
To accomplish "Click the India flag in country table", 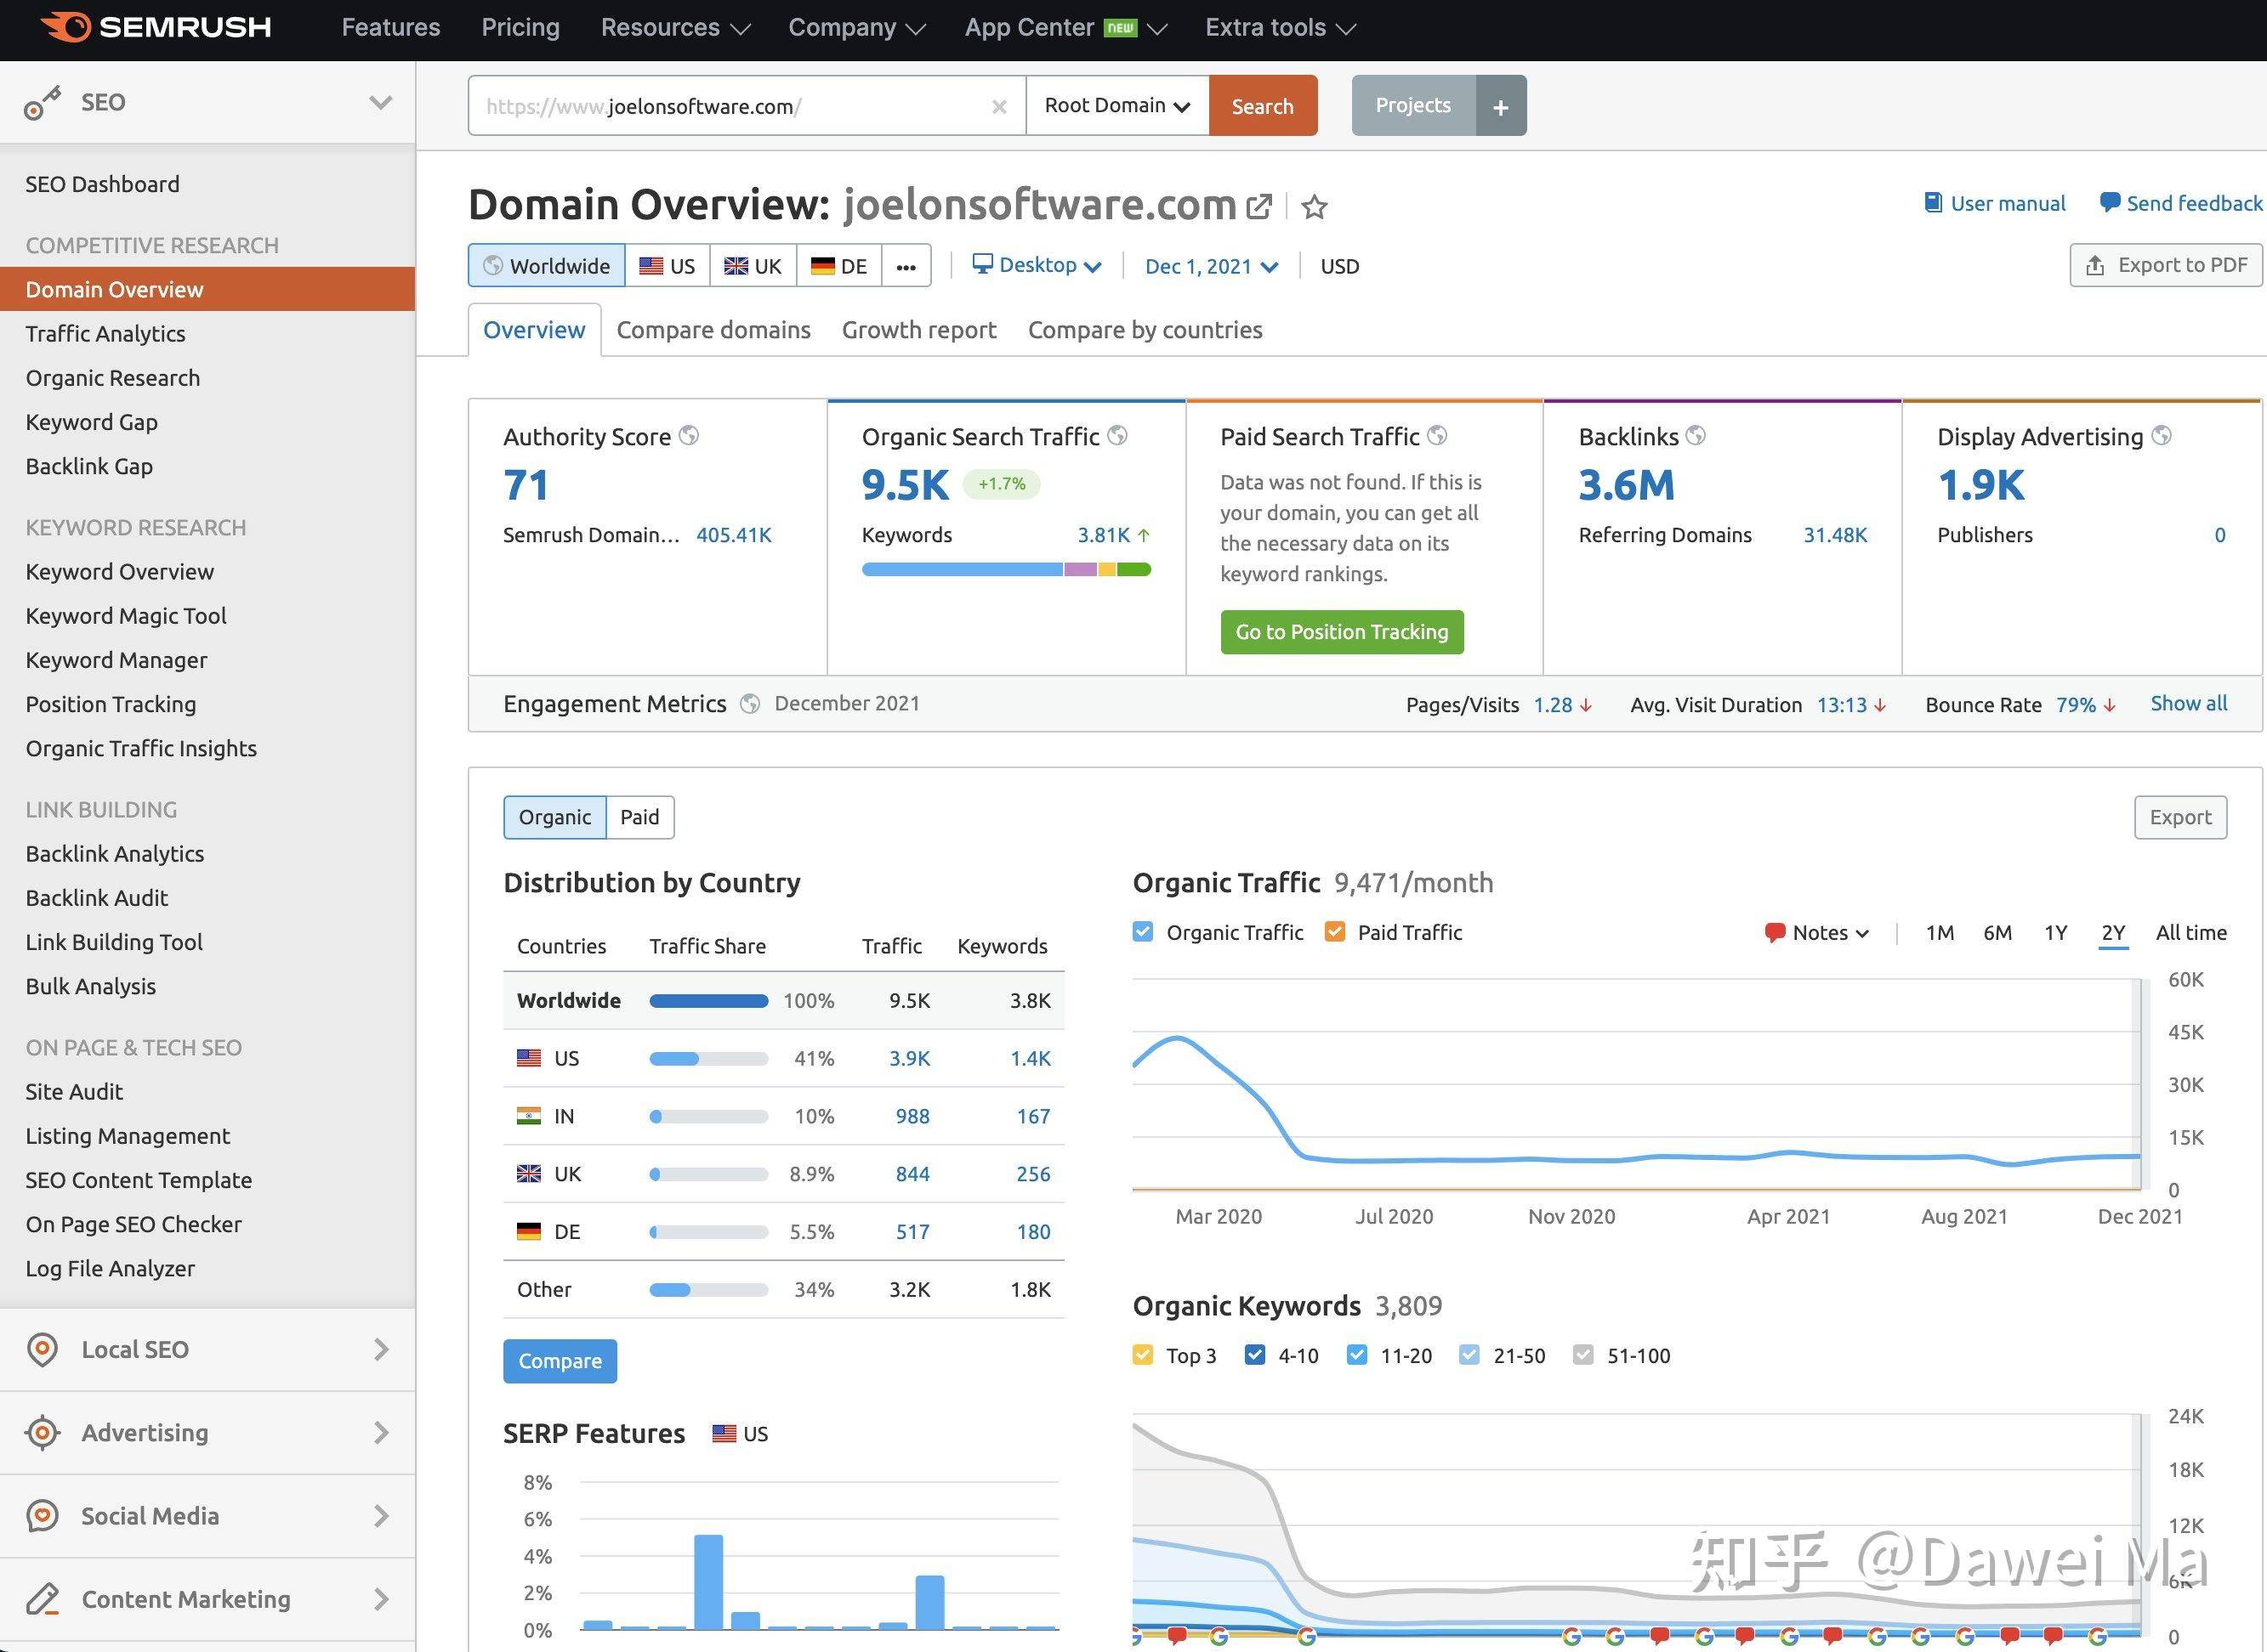I will tap(528, 1116).
